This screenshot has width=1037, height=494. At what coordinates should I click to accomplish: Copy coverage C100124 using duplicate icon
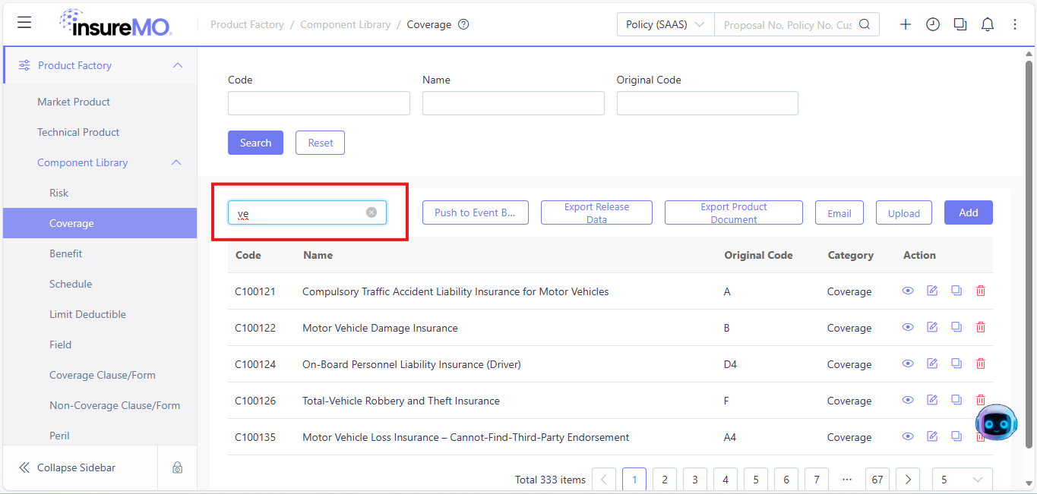956,363
